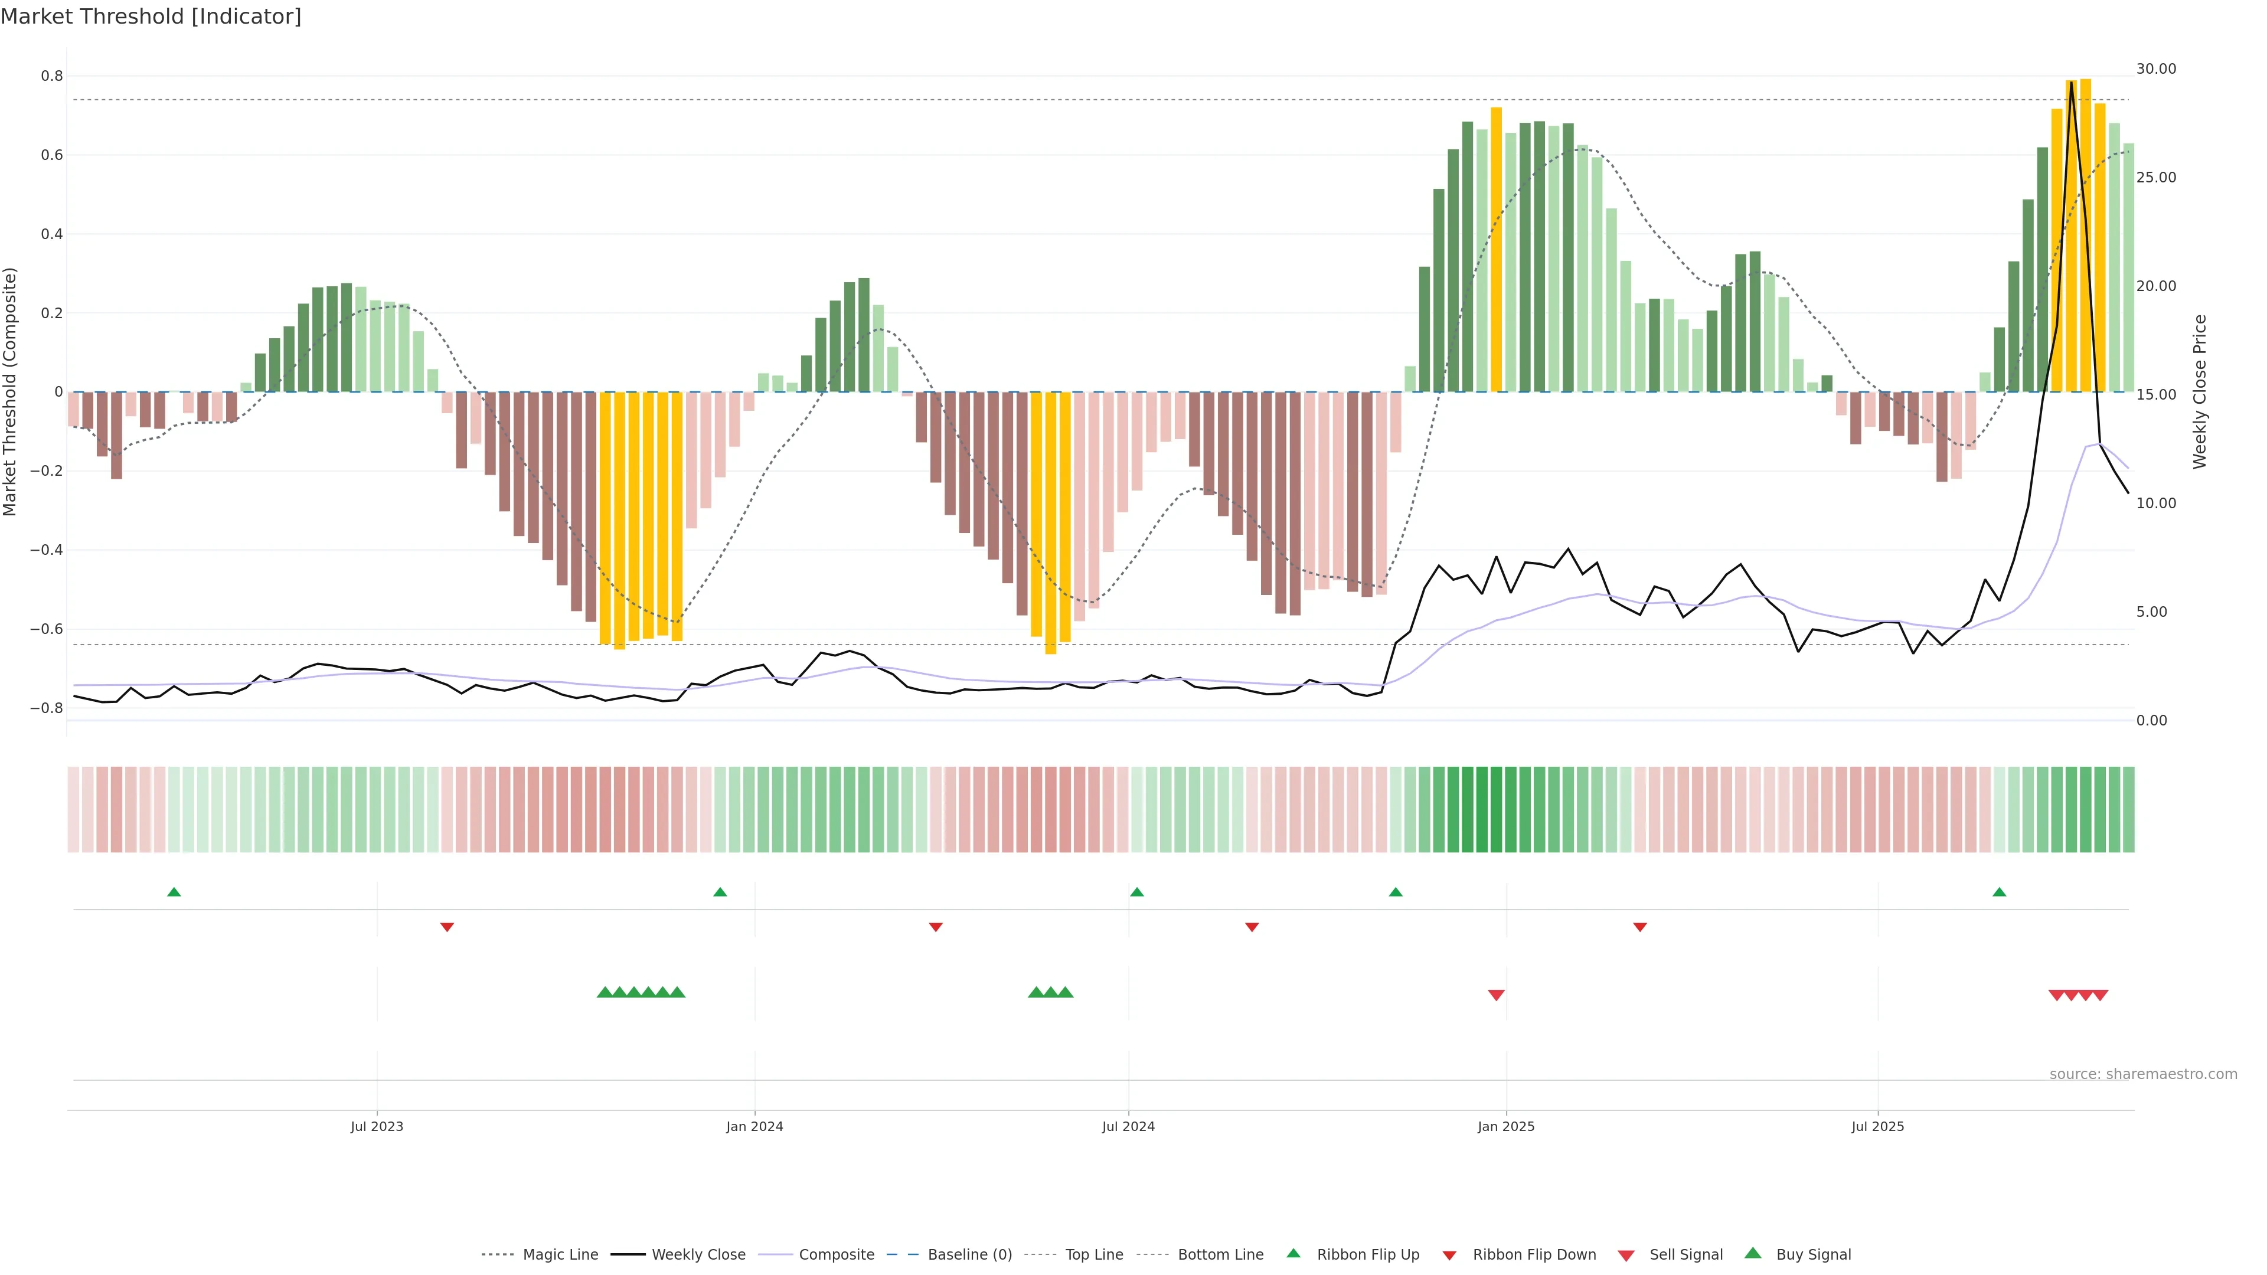Click the Market Threshold [Indicator] title
The height and width of the screenshot is (1275, 2267).
151,17
